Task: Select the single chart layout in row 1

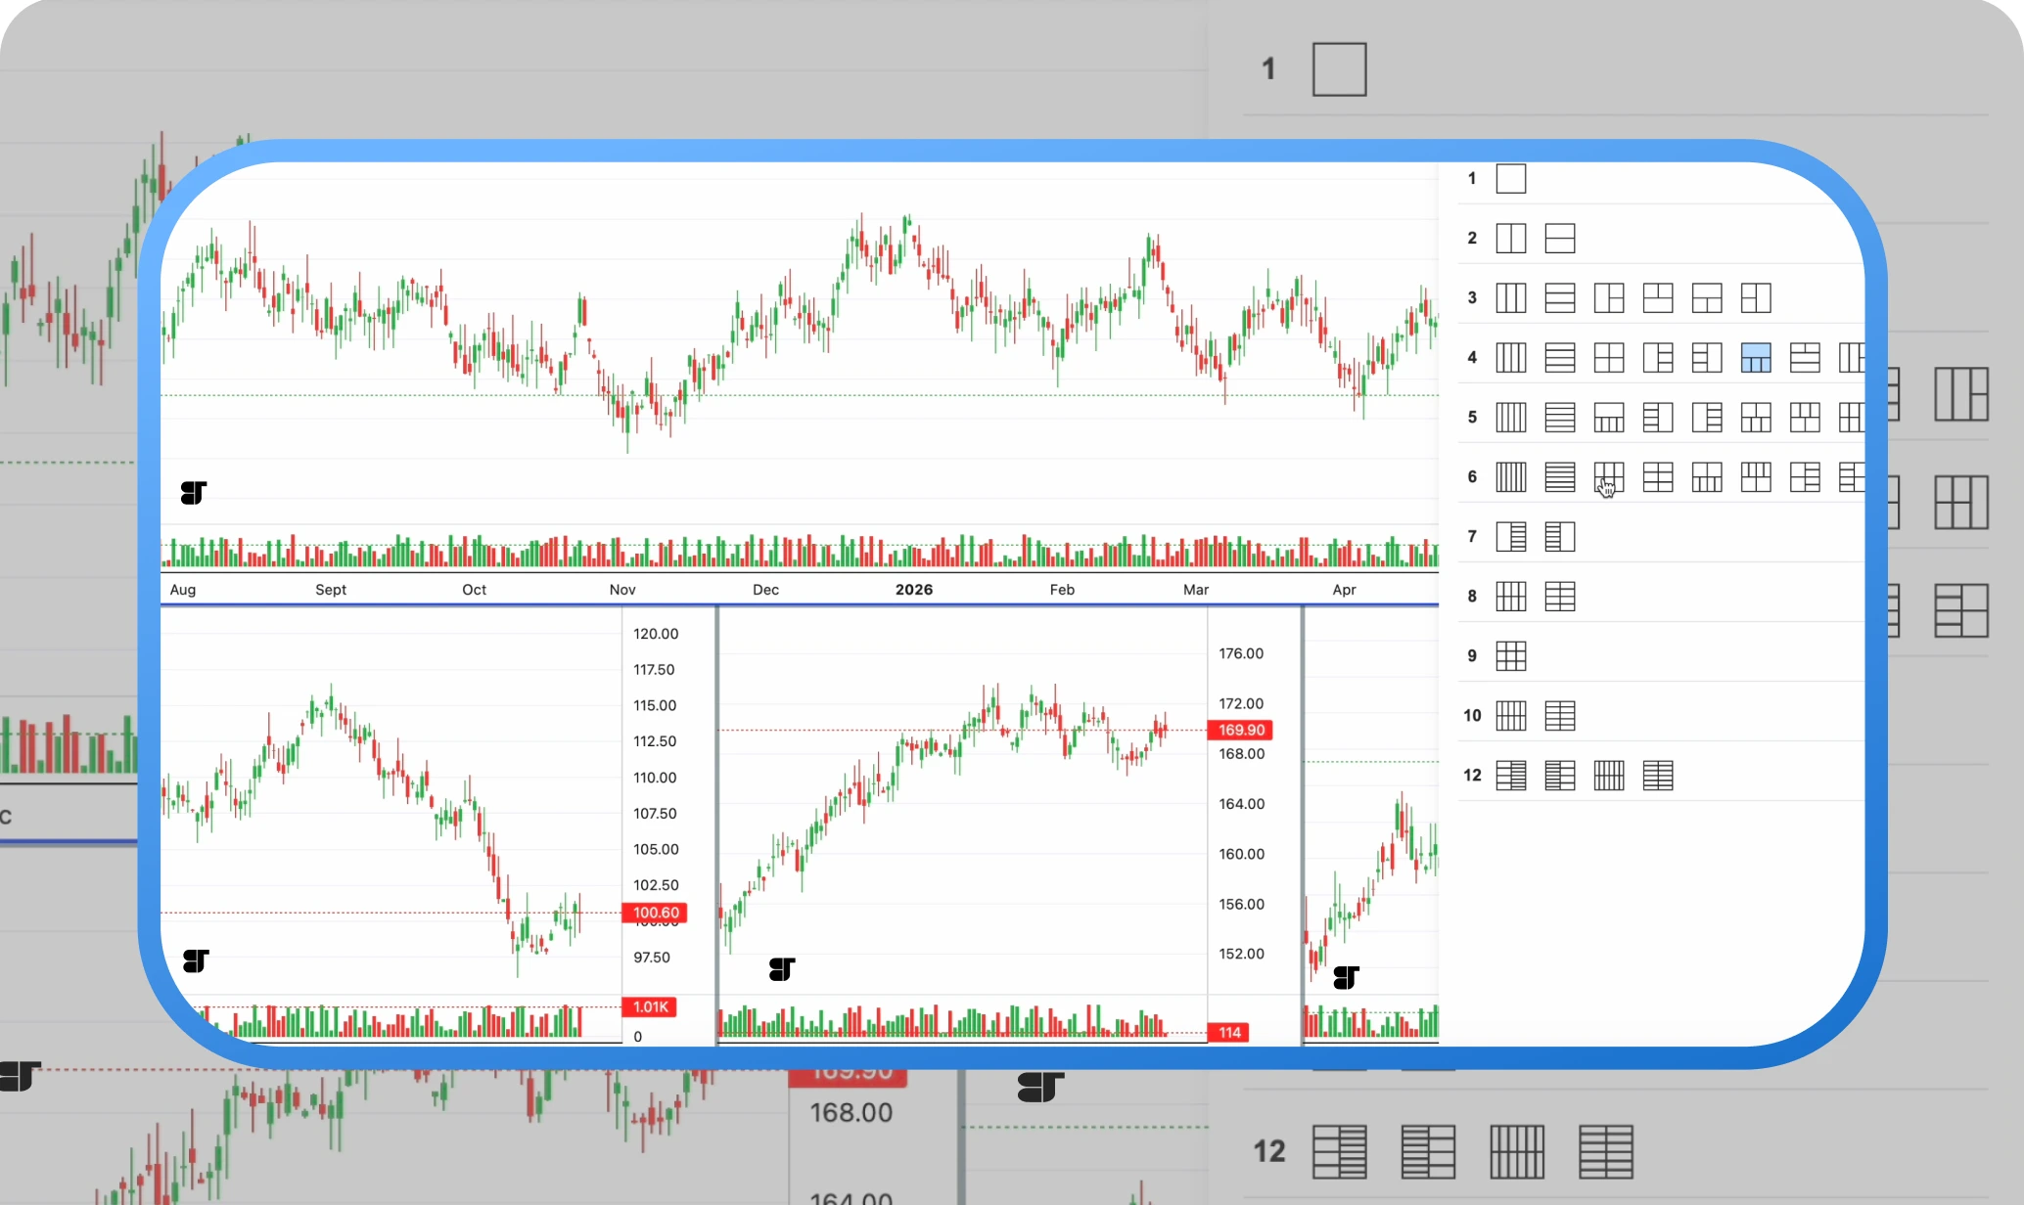Action: [1511, 179]
